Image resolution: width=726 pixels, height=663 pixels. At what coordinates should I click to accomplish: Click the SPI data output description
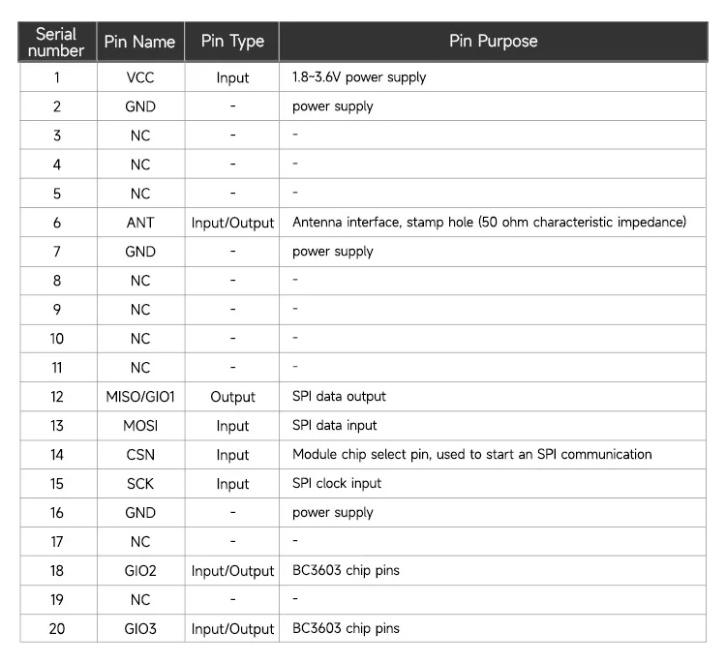click(339, 397)
